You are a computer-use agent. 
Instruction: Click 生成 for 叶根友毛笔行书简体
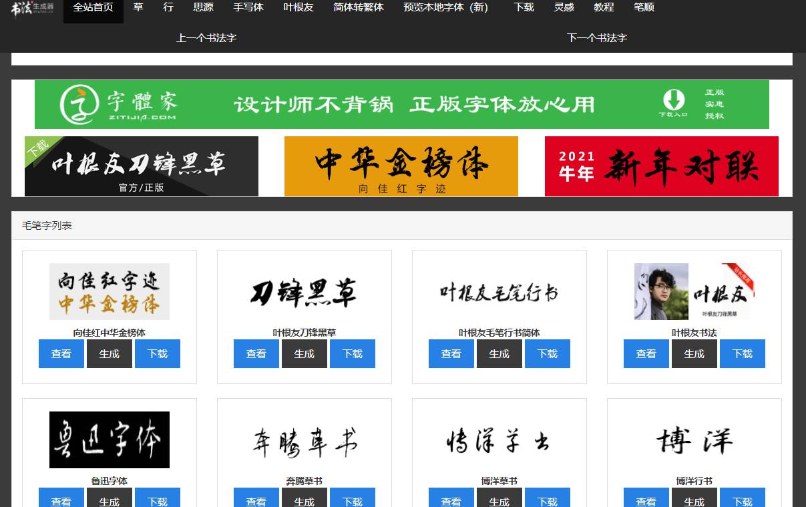pos(499,353)
